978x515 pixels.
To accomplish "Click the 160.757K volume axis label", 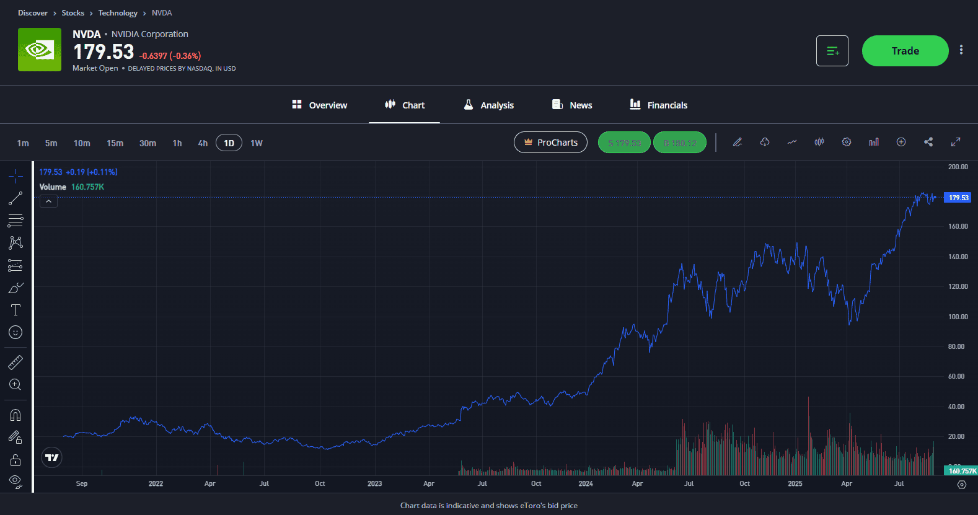I will 961,471.
